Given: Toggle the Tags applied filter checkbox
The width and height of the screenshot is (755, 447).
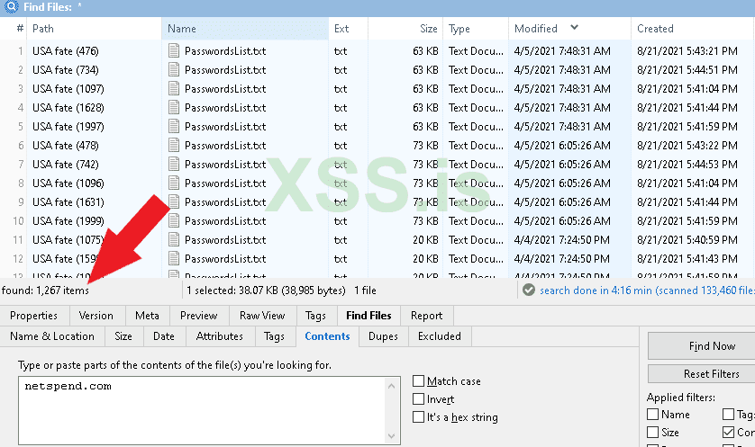Looking at the screenshot, I should pos(729,415).
